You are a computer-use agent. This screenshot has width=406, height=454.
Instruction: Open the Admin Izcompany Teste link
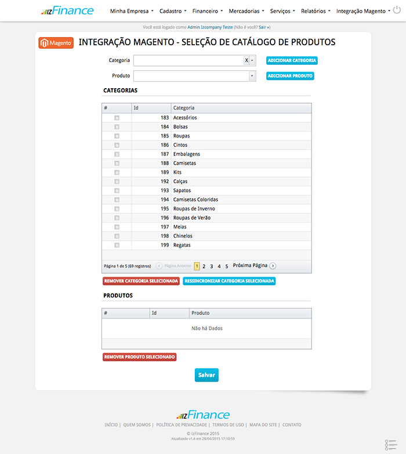[x=210, y=27]
